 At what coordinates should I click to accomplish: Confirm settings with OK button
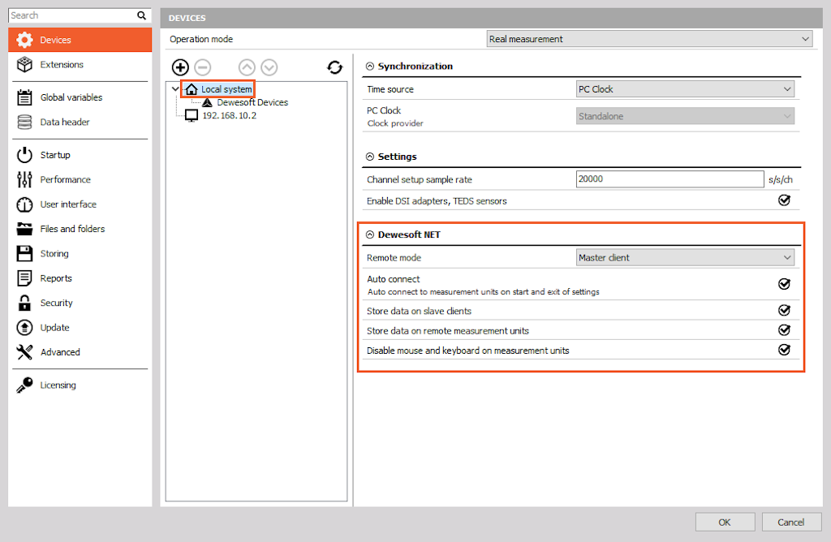pos(725,523)
